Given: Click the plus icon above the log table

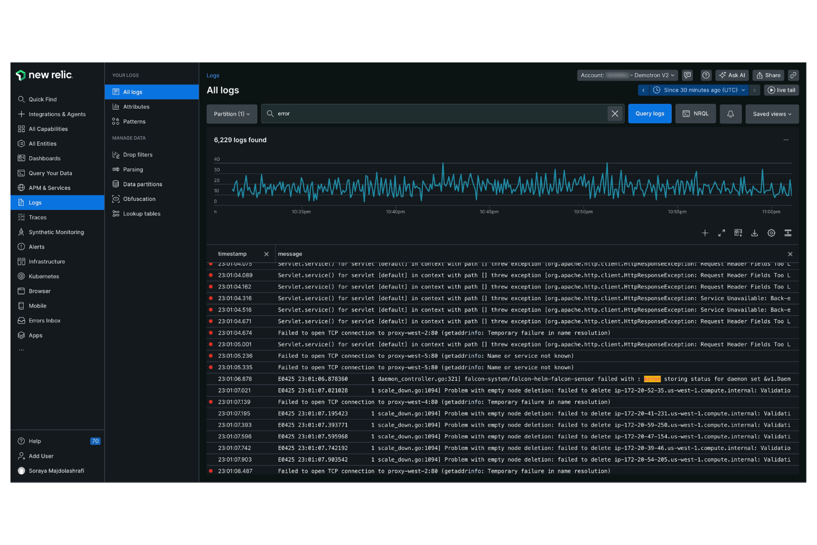Looking at the screenshot, I should click(x=705, y=232).
